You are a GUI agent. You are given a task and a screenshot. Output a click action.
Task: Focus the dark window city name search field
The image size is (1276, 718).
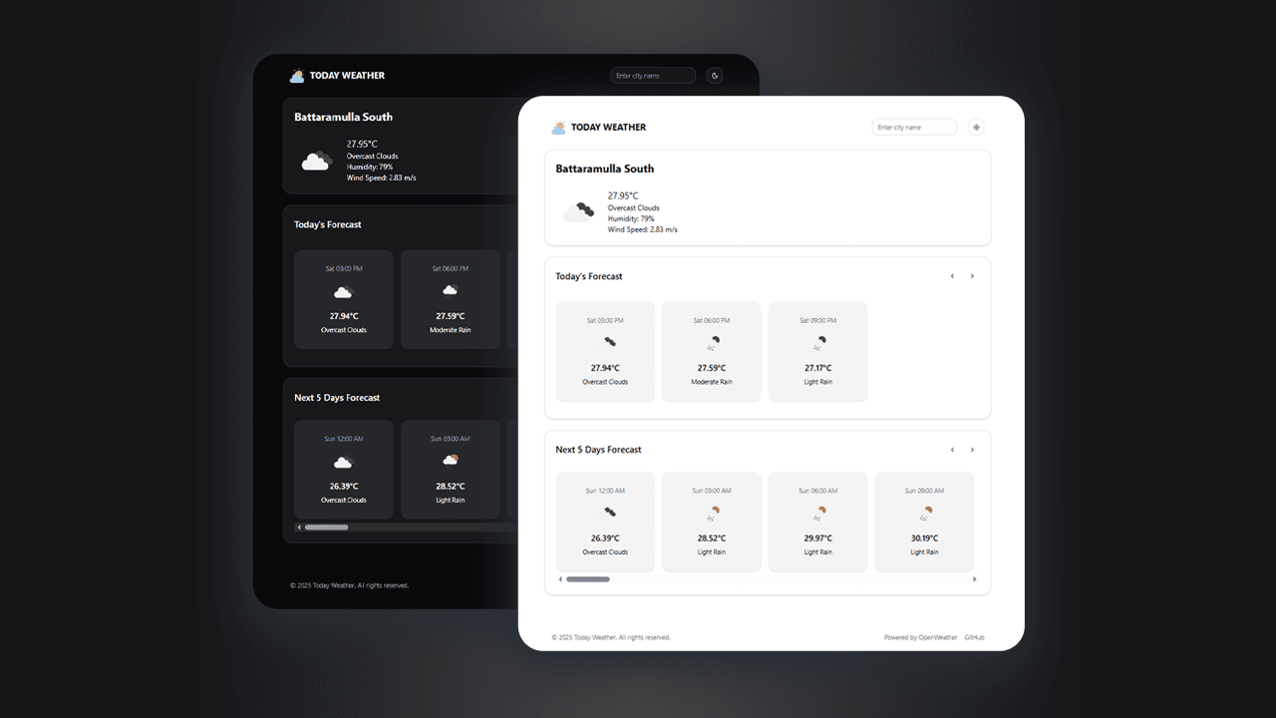point(653,76)
